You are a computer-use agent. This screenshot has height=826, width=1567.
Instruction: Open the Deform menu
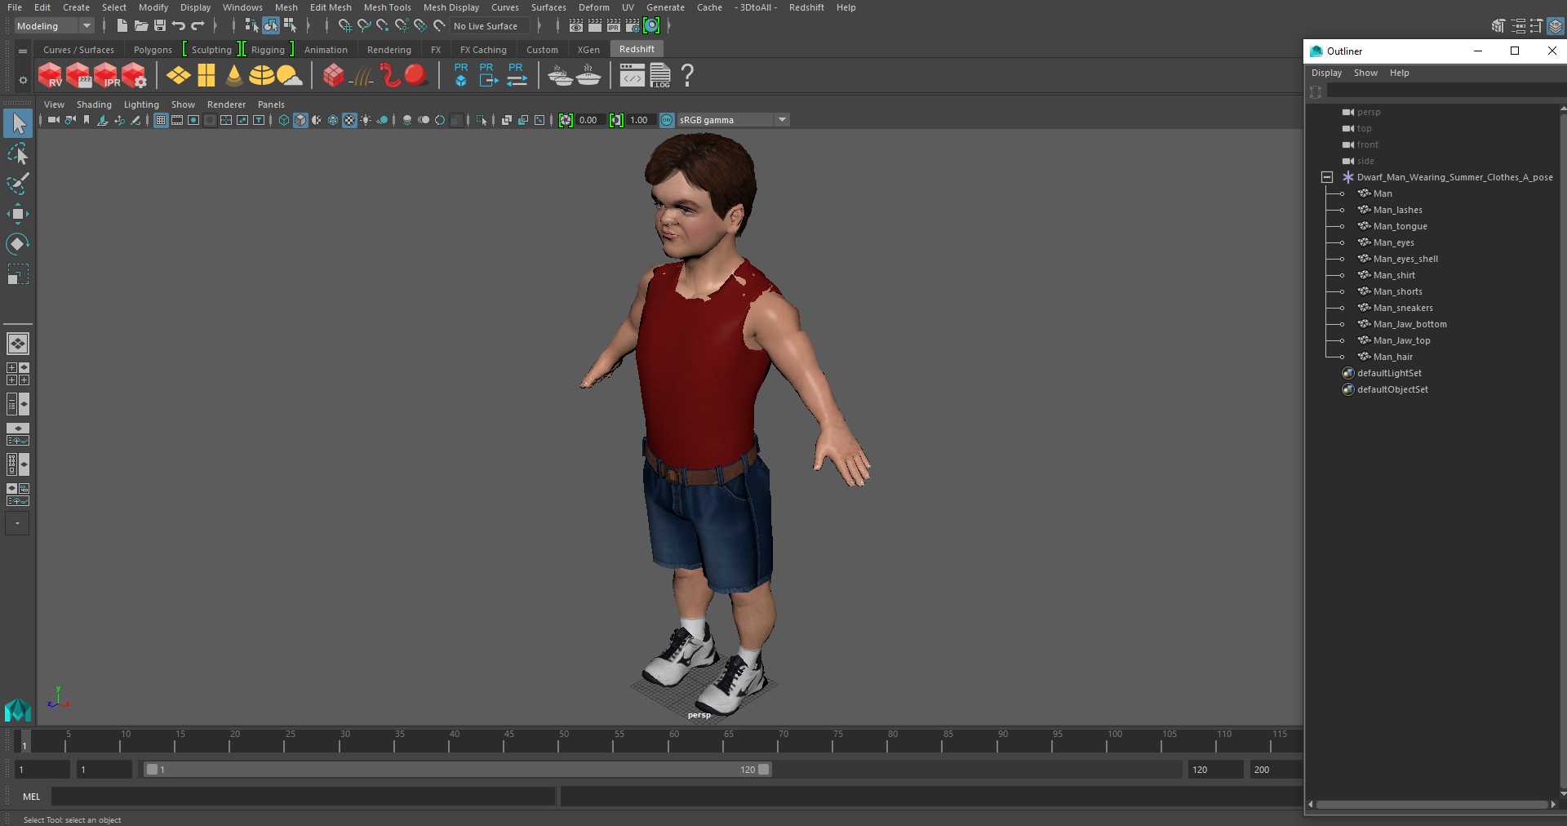tap(593, 7)
